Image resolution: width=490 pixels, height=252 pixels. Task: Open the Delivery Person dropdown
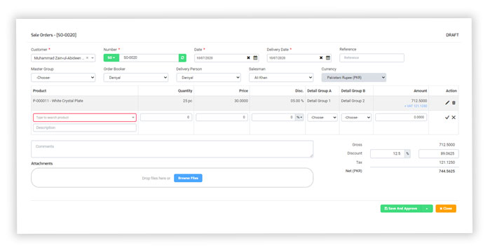pos(208,77)
